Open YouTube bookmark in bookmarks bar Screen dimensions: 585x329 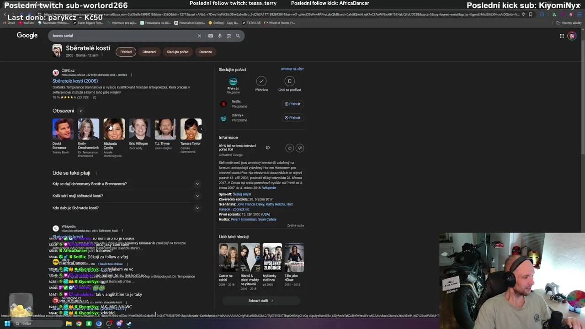[x=26, y=22]
